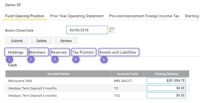
Task: Open the calendar date picker icon
Action: [x=112, y=30]
